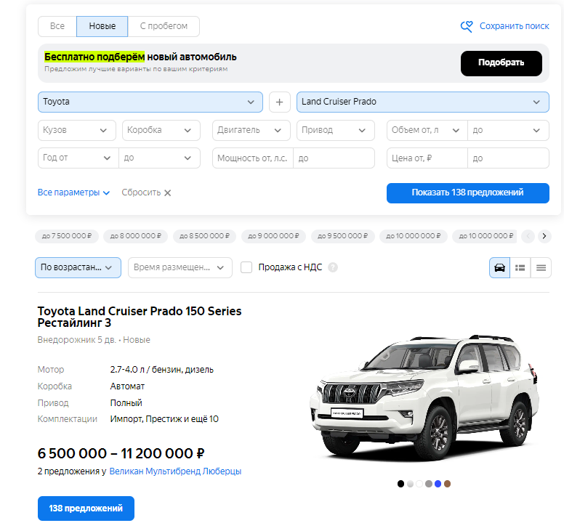
Task: Open Объем от, л dropdown
Action: coord(427,130)
